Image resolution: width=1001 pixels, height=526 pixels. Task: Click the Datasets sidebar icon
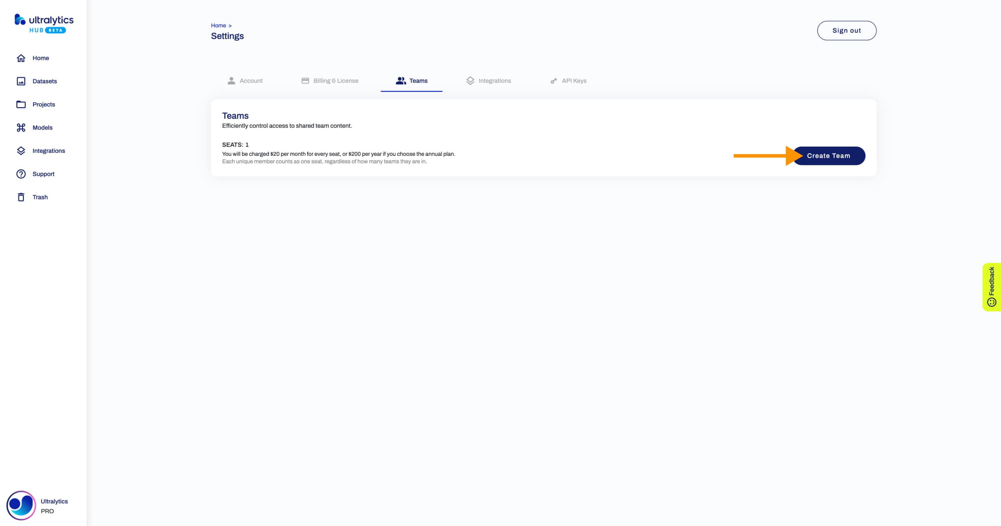pos(21,81)
